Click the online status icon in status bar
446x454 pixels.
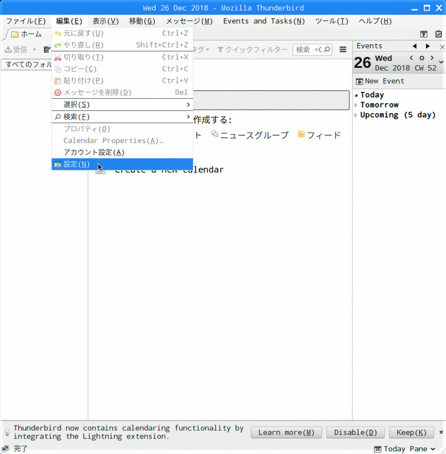click(5, 449)
